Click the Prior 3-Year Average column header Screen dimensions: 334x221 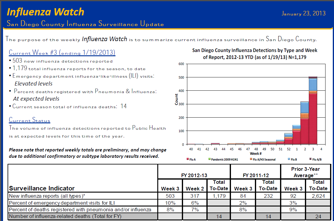306,172
